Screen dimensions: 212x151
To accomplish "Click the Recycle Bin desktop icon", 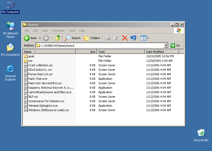I will (x=201, y=133).
